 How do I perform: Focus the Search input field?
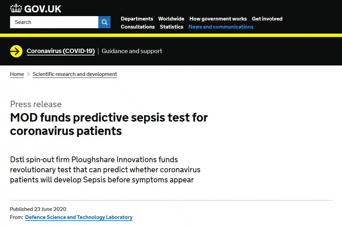point(54,22)
